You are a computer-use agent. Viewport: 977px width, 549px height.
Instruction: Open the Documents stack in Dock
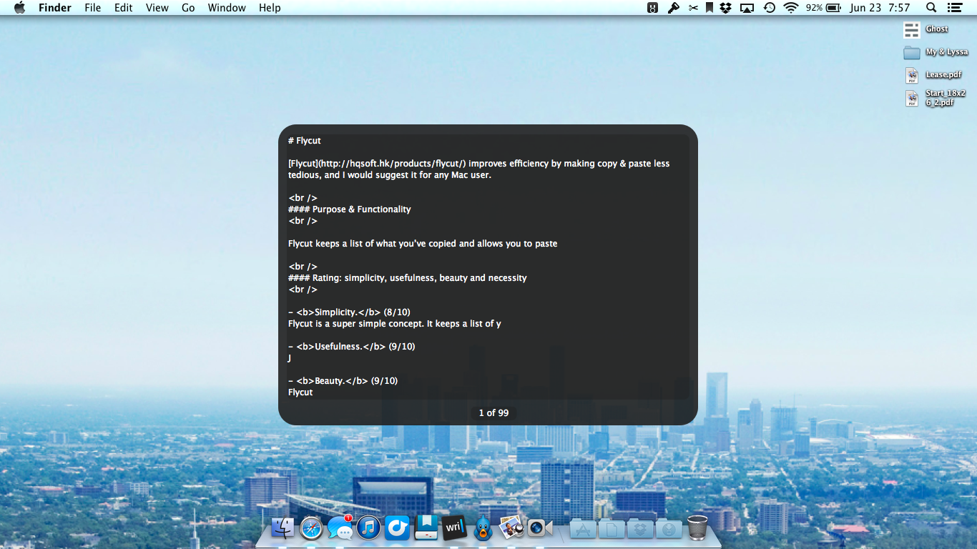612,529
